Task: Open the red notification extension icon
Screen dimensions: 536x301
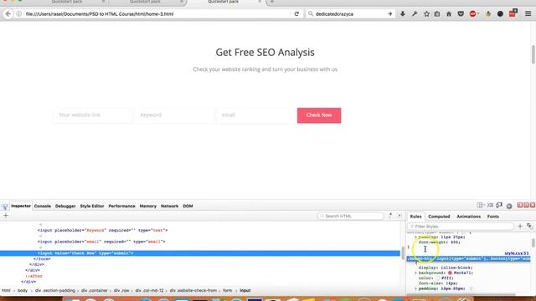Action: pyautogui.click(x=513, y=13)
